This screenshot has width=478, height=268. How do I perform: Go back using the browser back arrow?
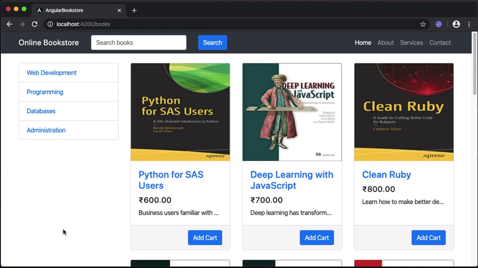tap(10, 24)
